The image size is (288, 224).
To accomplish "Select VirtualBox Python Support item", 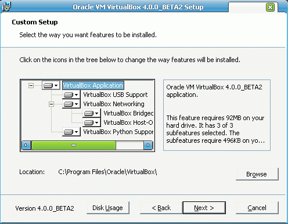I will (x=118, y=132).
